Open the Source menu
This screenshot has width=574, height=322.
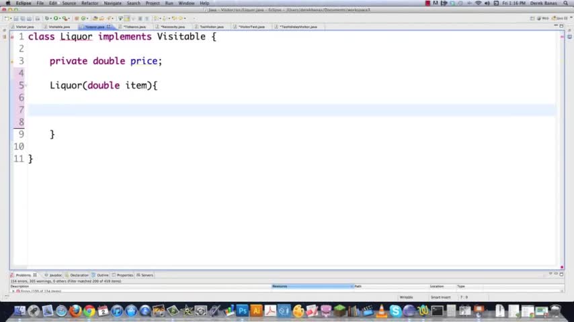[69, 3]
